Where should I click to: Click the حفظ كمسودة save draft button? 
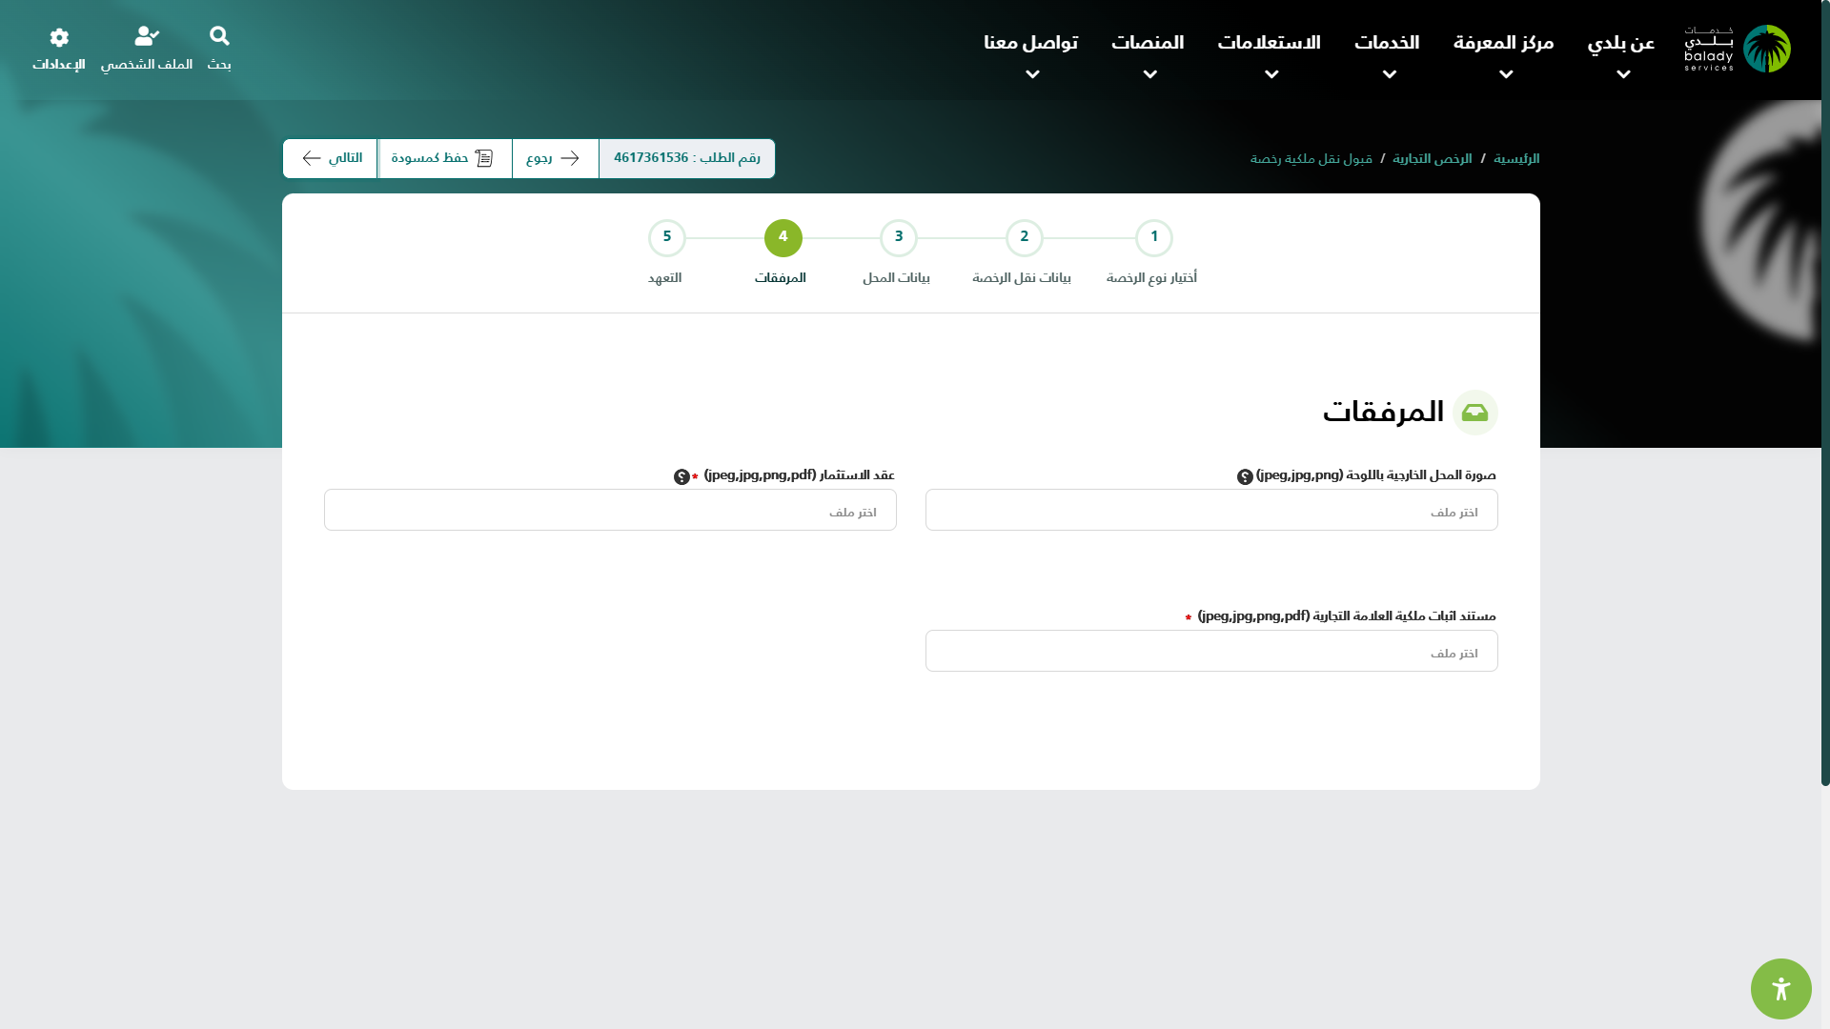(x=444, y=158)
